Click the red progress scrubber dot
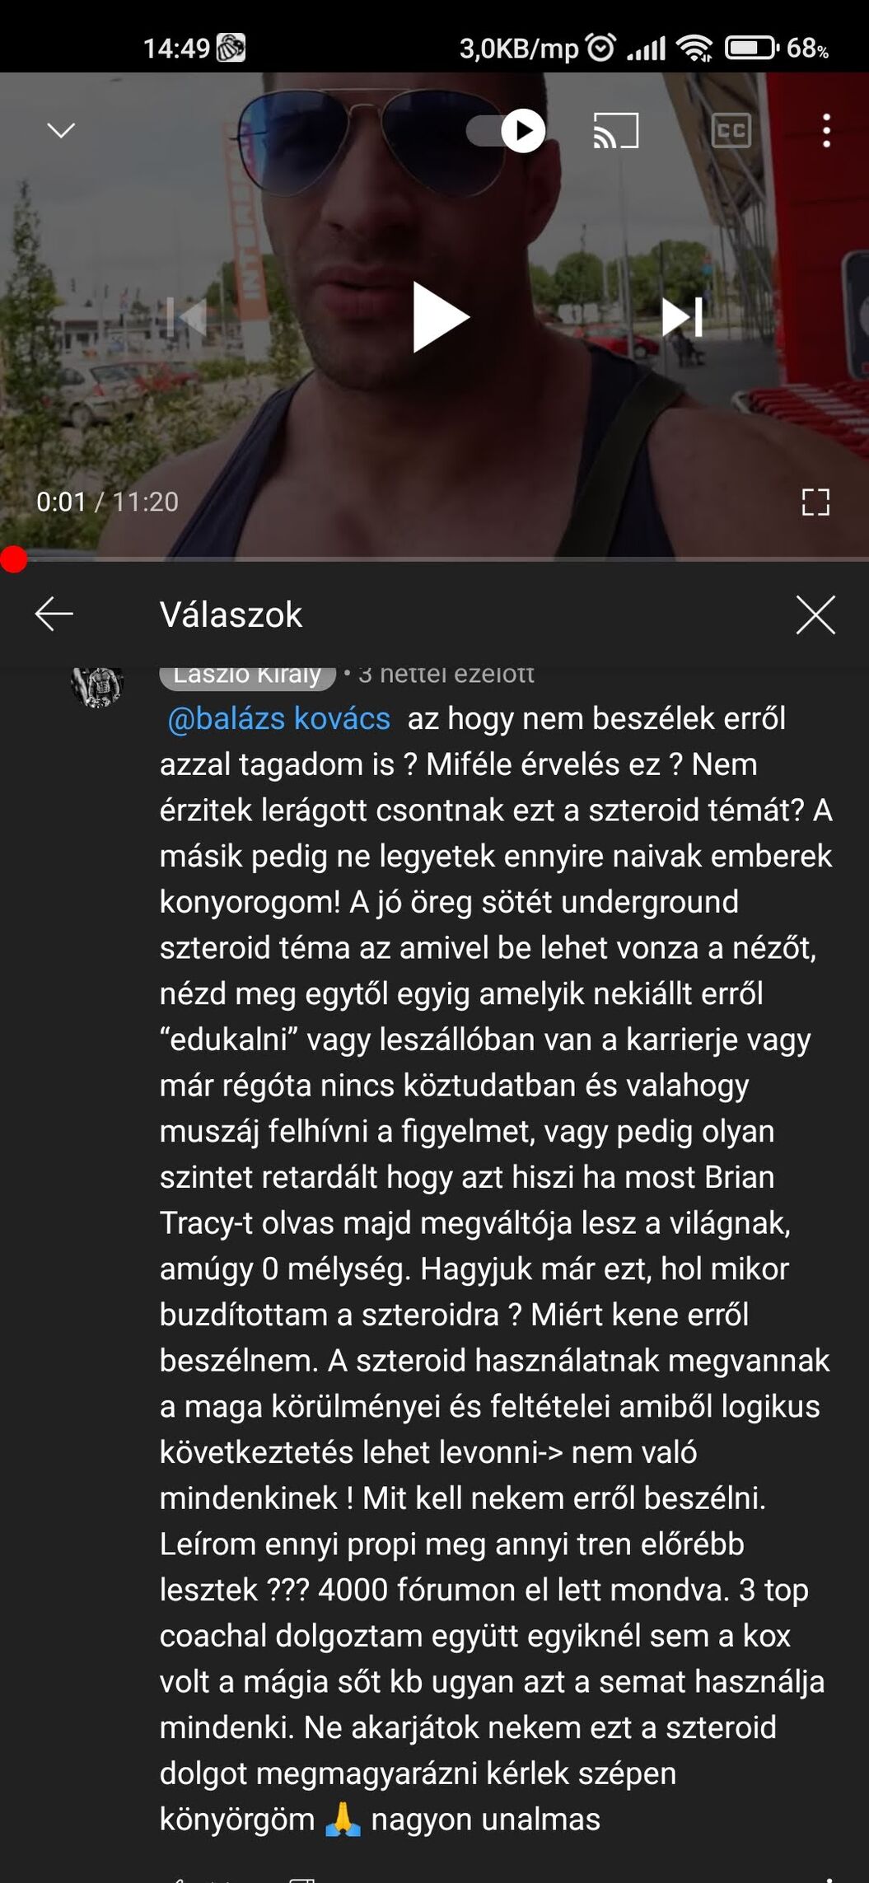The width and height of the screenshot is (869, 1883). (13, 559)
